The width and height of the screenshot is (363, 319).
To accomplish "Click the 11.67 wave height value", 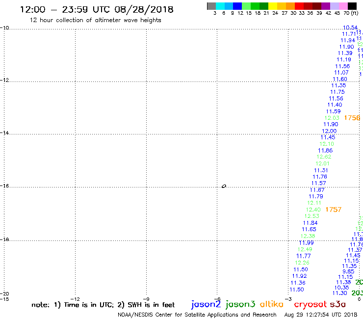I will 317,190.
